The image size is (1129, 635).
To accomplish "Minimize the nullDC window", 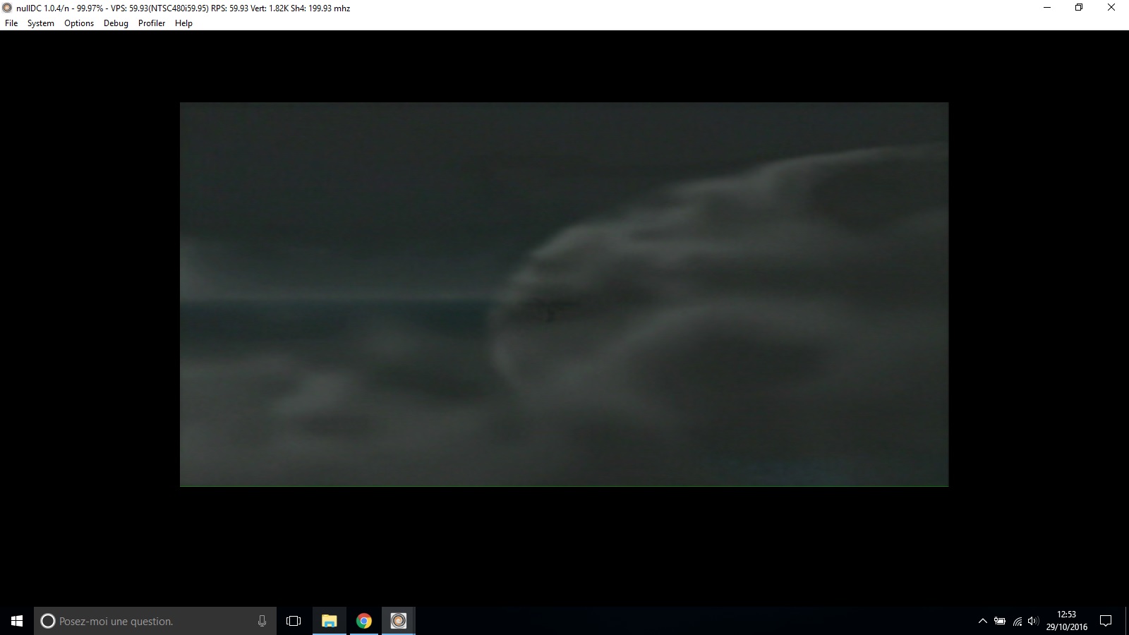I will tap(1047, 8).
